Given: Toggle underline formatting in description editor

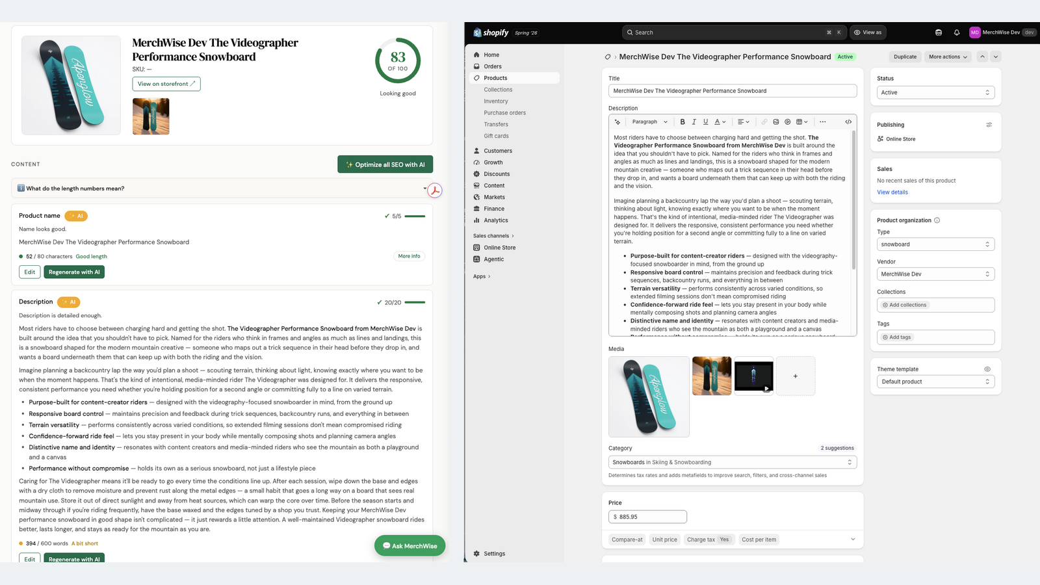Looking at the screenshot, I should coord(706,122).
